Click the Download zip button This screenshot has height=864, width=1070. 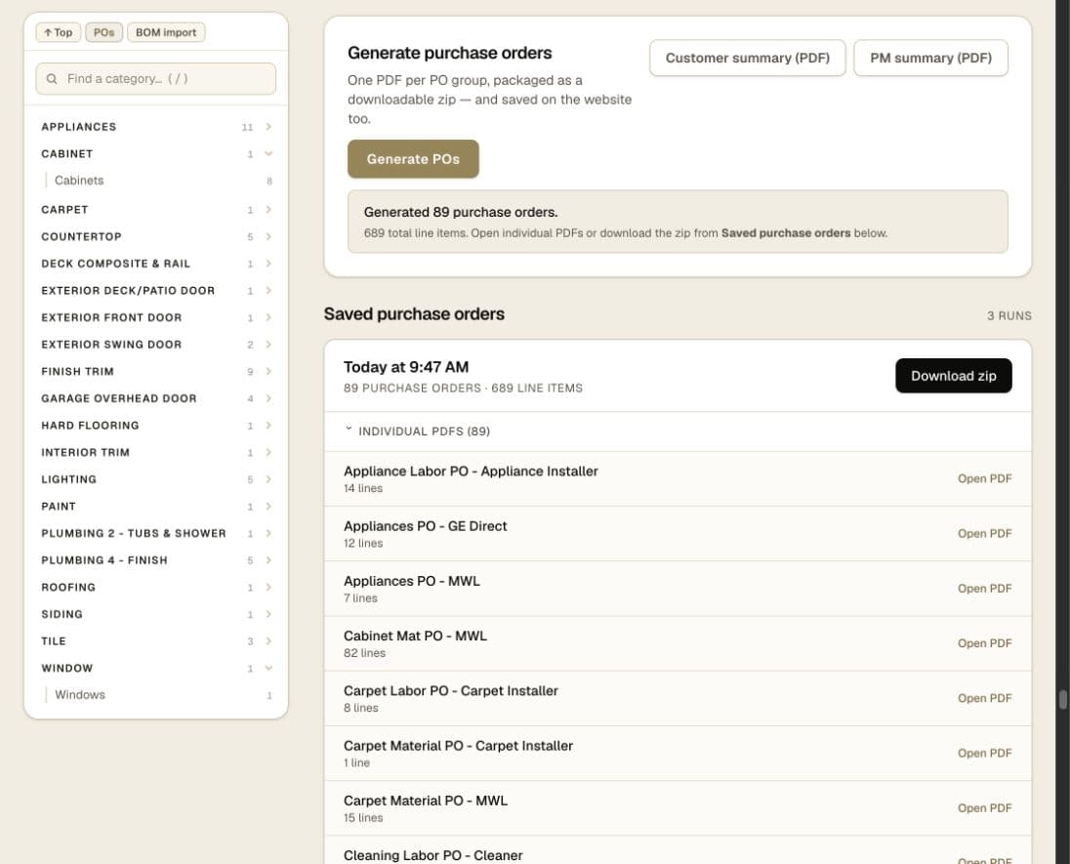(x=953, y=375)
